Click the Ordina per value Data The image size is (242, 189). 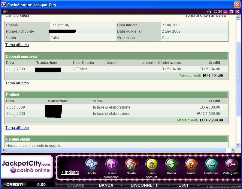coord(166,38)
